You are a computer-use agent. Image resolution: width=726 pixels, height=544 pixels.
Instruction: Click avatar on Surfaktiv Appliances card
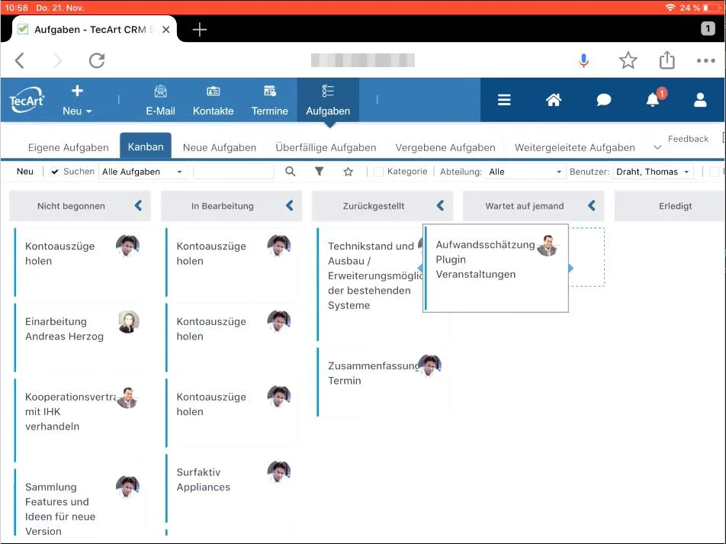click(x=279, y=472)
